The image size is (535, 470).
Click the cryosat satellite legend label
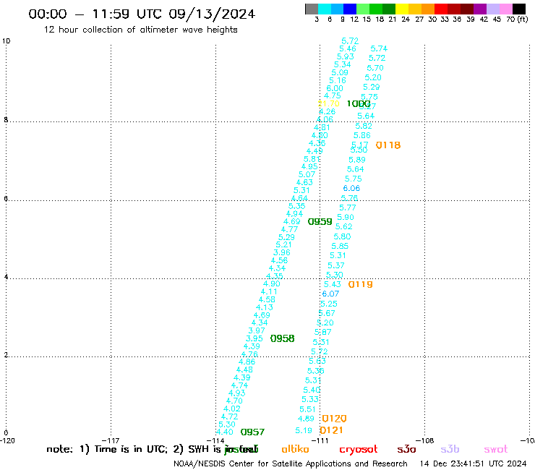[359, 450]
